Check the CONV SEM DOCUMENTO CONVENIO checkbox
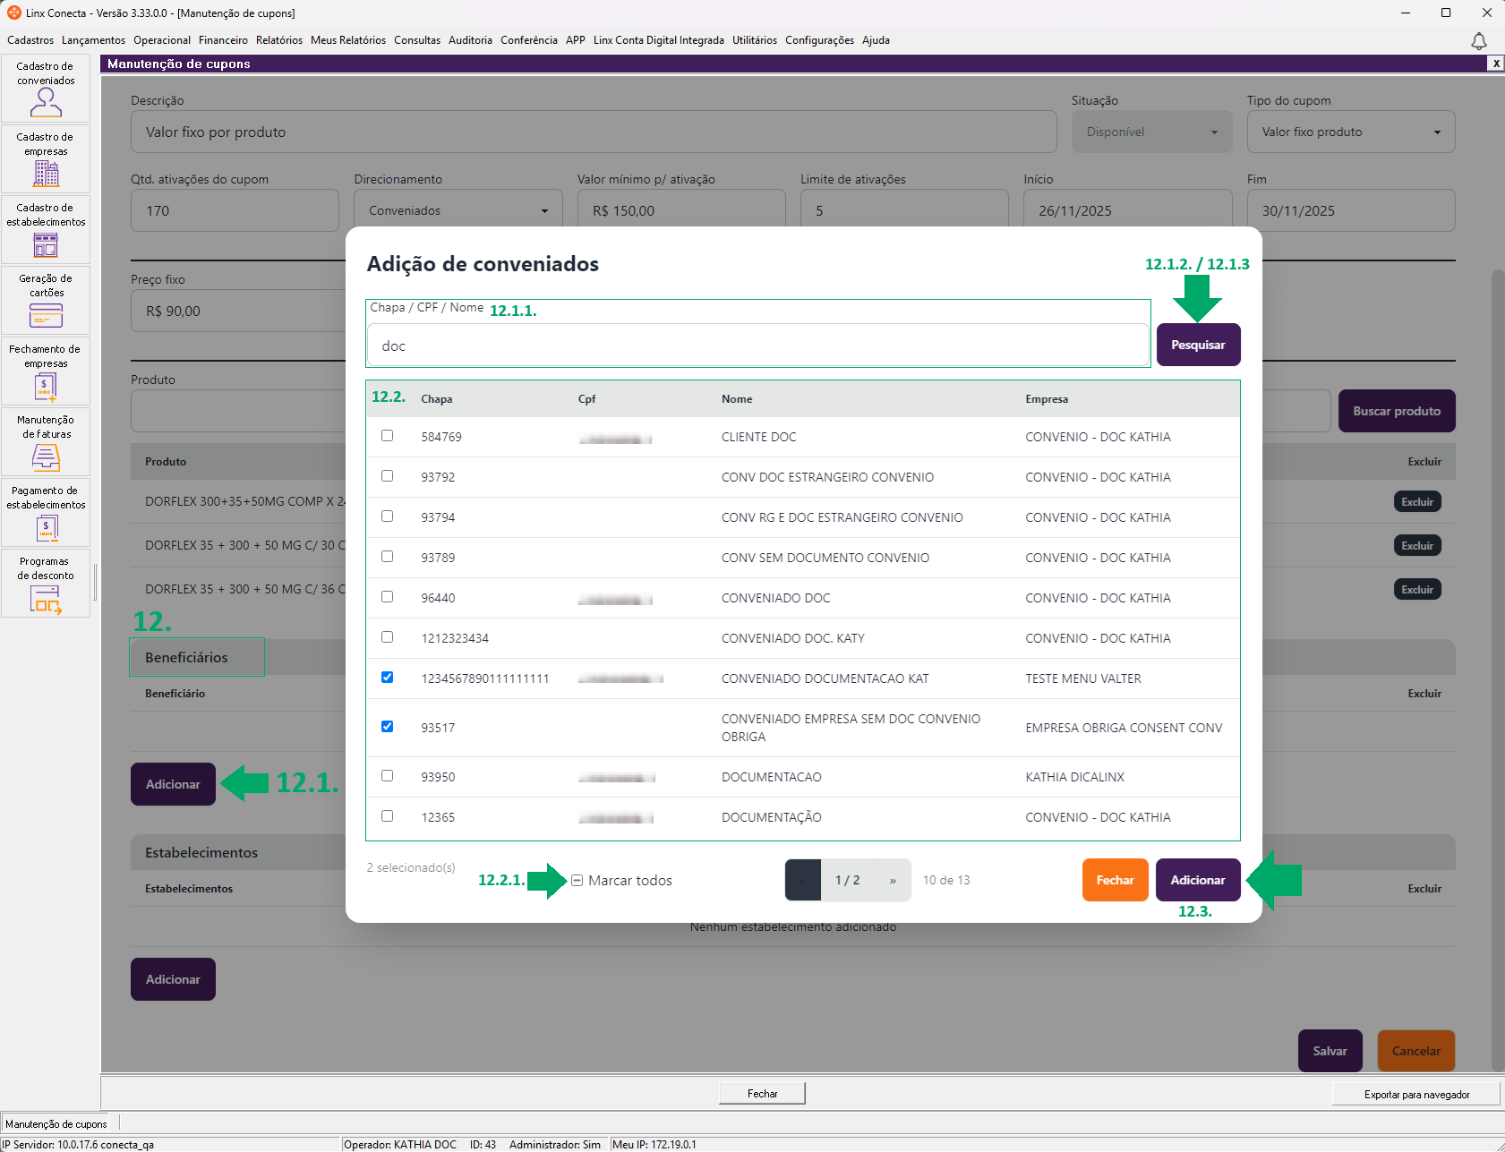1505x1152 pixels. (x=387, y=557)
